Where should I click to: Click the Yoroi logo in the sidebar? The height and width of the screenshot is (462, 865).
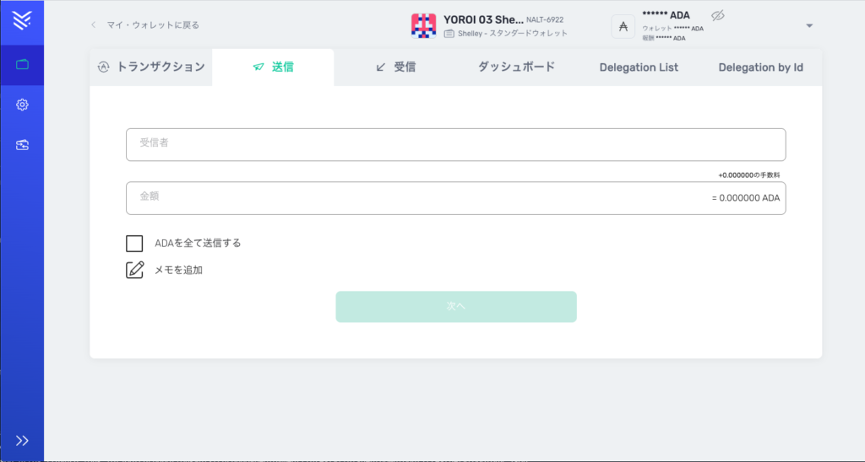coord(22,22)
